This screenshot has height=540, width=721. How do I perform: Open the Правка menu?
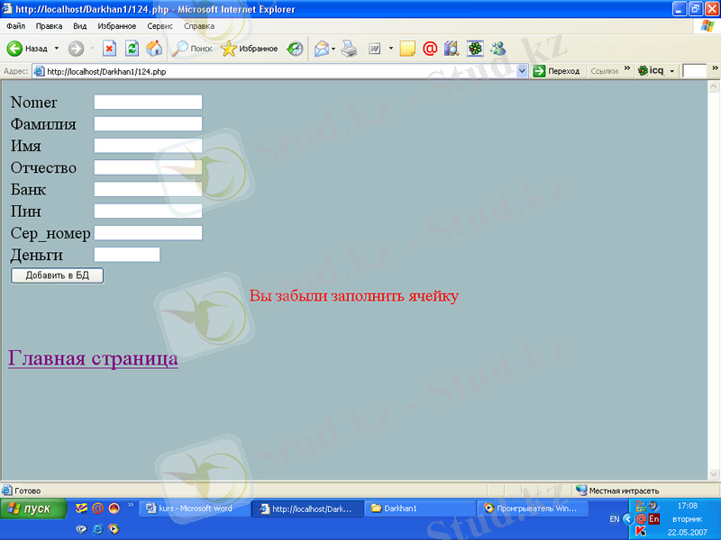(49, 26)
